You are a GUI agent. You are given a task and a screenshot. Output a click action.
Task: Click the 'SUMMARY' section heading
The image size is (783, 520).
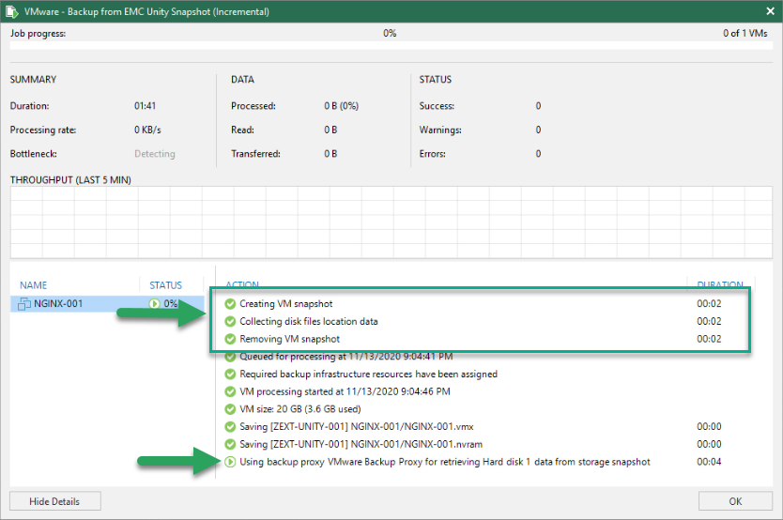33,80
